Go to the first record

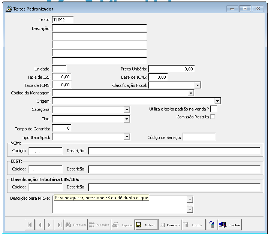(x=30, y=225)
